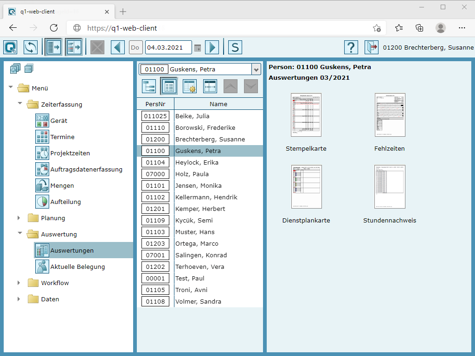Open the Stempelkarte report thumbnail
475x356 pixels.
(306, 115)
